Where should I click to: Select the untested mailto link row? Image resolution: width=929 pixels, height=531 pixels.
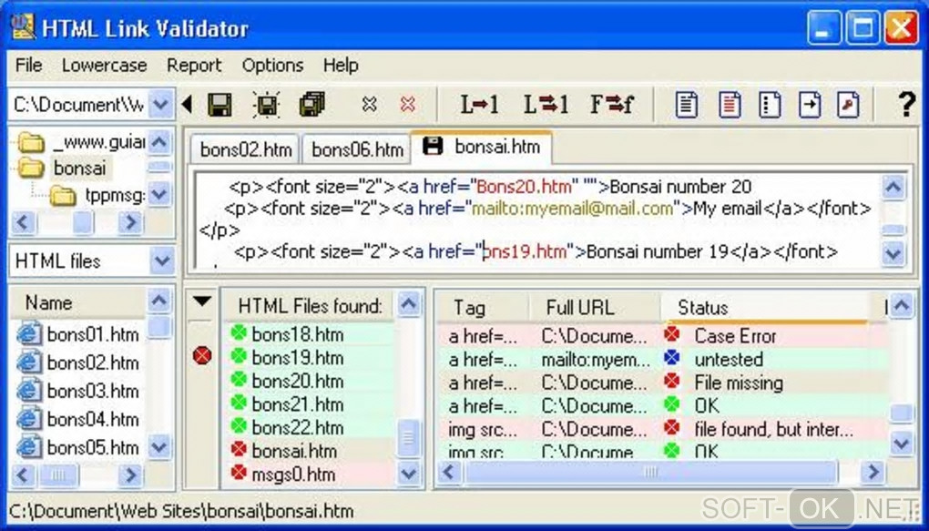[x=662, y=359]
